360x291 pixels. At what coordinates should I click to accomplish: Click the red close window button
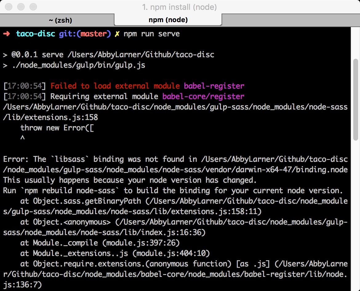pos(9,7)
